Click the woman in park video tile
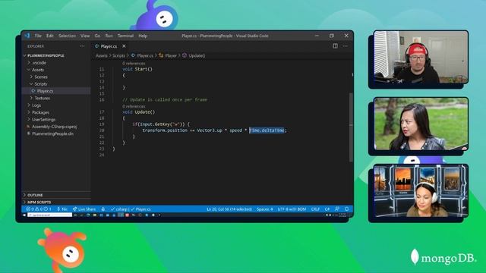Screen dimensions: 486x273 pos(421,124)
